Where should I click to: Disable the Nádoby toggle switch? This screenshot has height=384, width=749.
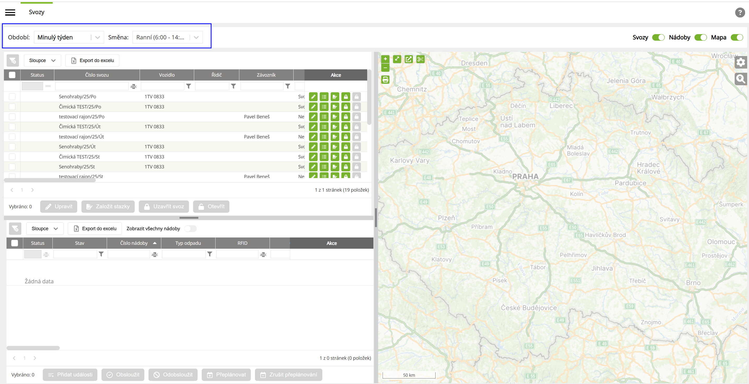coord(700,38)
